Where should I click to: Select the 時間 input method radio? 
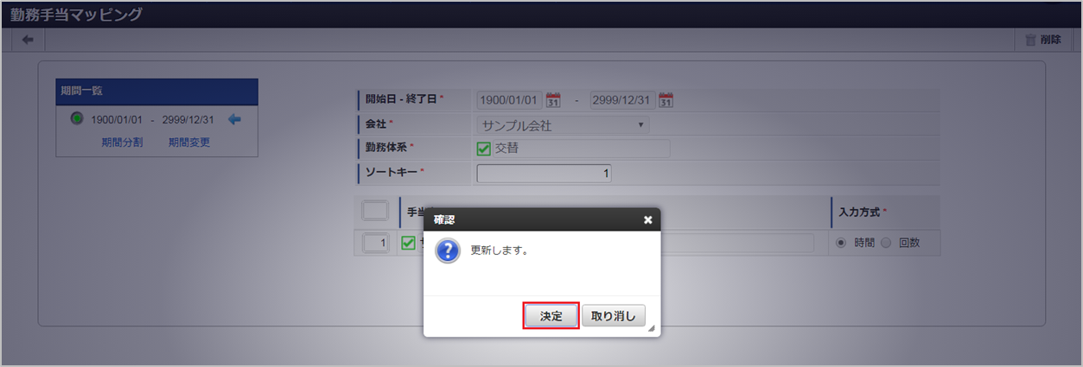tap(841, 244)
